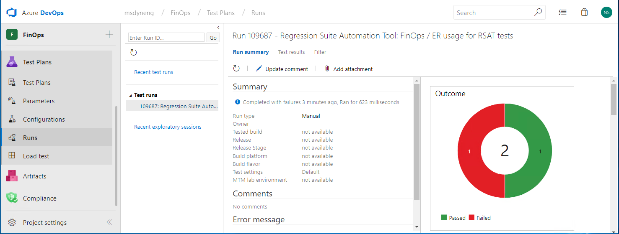Collapse the runs panel with small chevron
Screen dimensions: 619x234
(218, 28)
